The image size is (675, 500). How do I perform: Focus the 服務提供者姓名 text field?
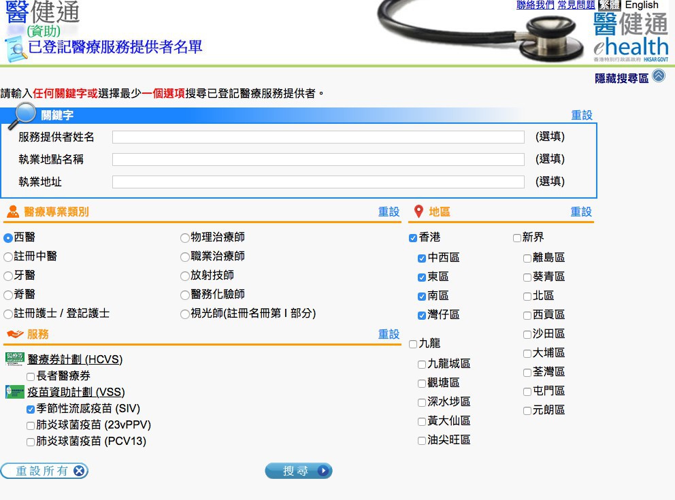click(x=318, y=137)
